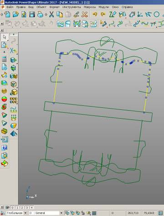Screen dimensions: 164x216
Task: Click the grid of cylinders pattern icon
Action: coord(14,100)
